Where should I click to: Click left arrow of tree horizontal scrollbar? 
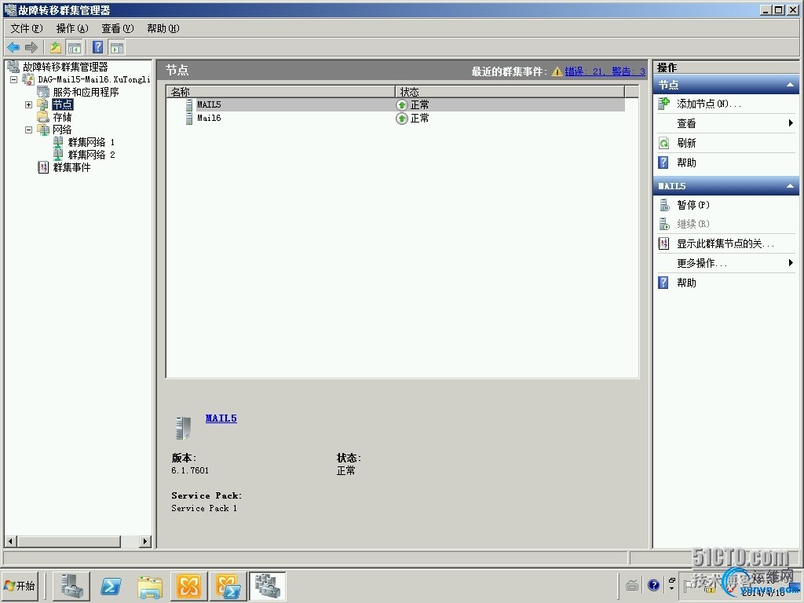[x=11, y=541]
